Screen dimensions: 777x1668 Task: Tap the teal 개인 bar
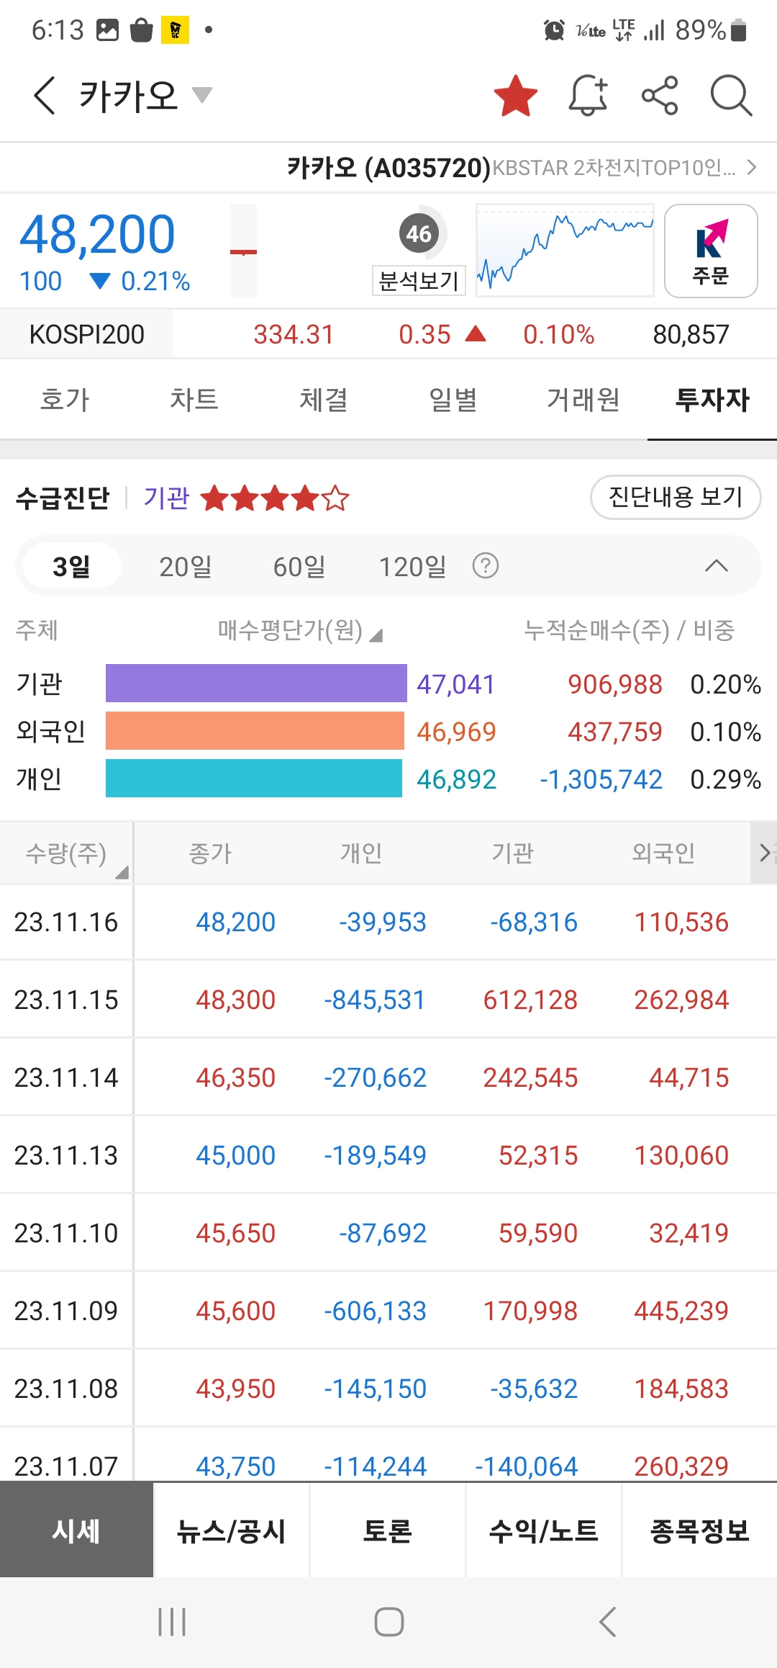point(254,779)
